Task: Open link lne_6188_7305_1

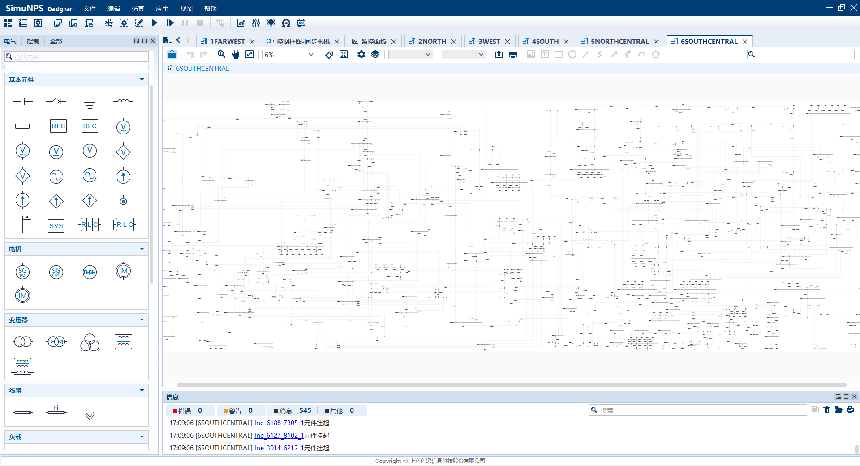Action: (x=279, y=423)
